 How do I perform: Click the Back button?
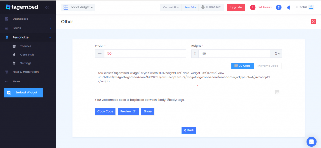coord(188,130)
